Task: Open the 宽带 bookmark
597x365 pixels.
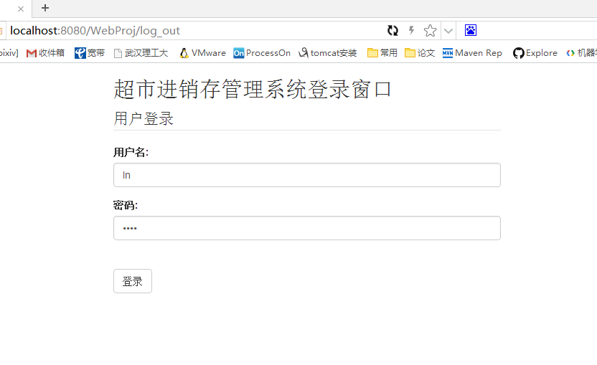Action: click(x=90, y=53)
